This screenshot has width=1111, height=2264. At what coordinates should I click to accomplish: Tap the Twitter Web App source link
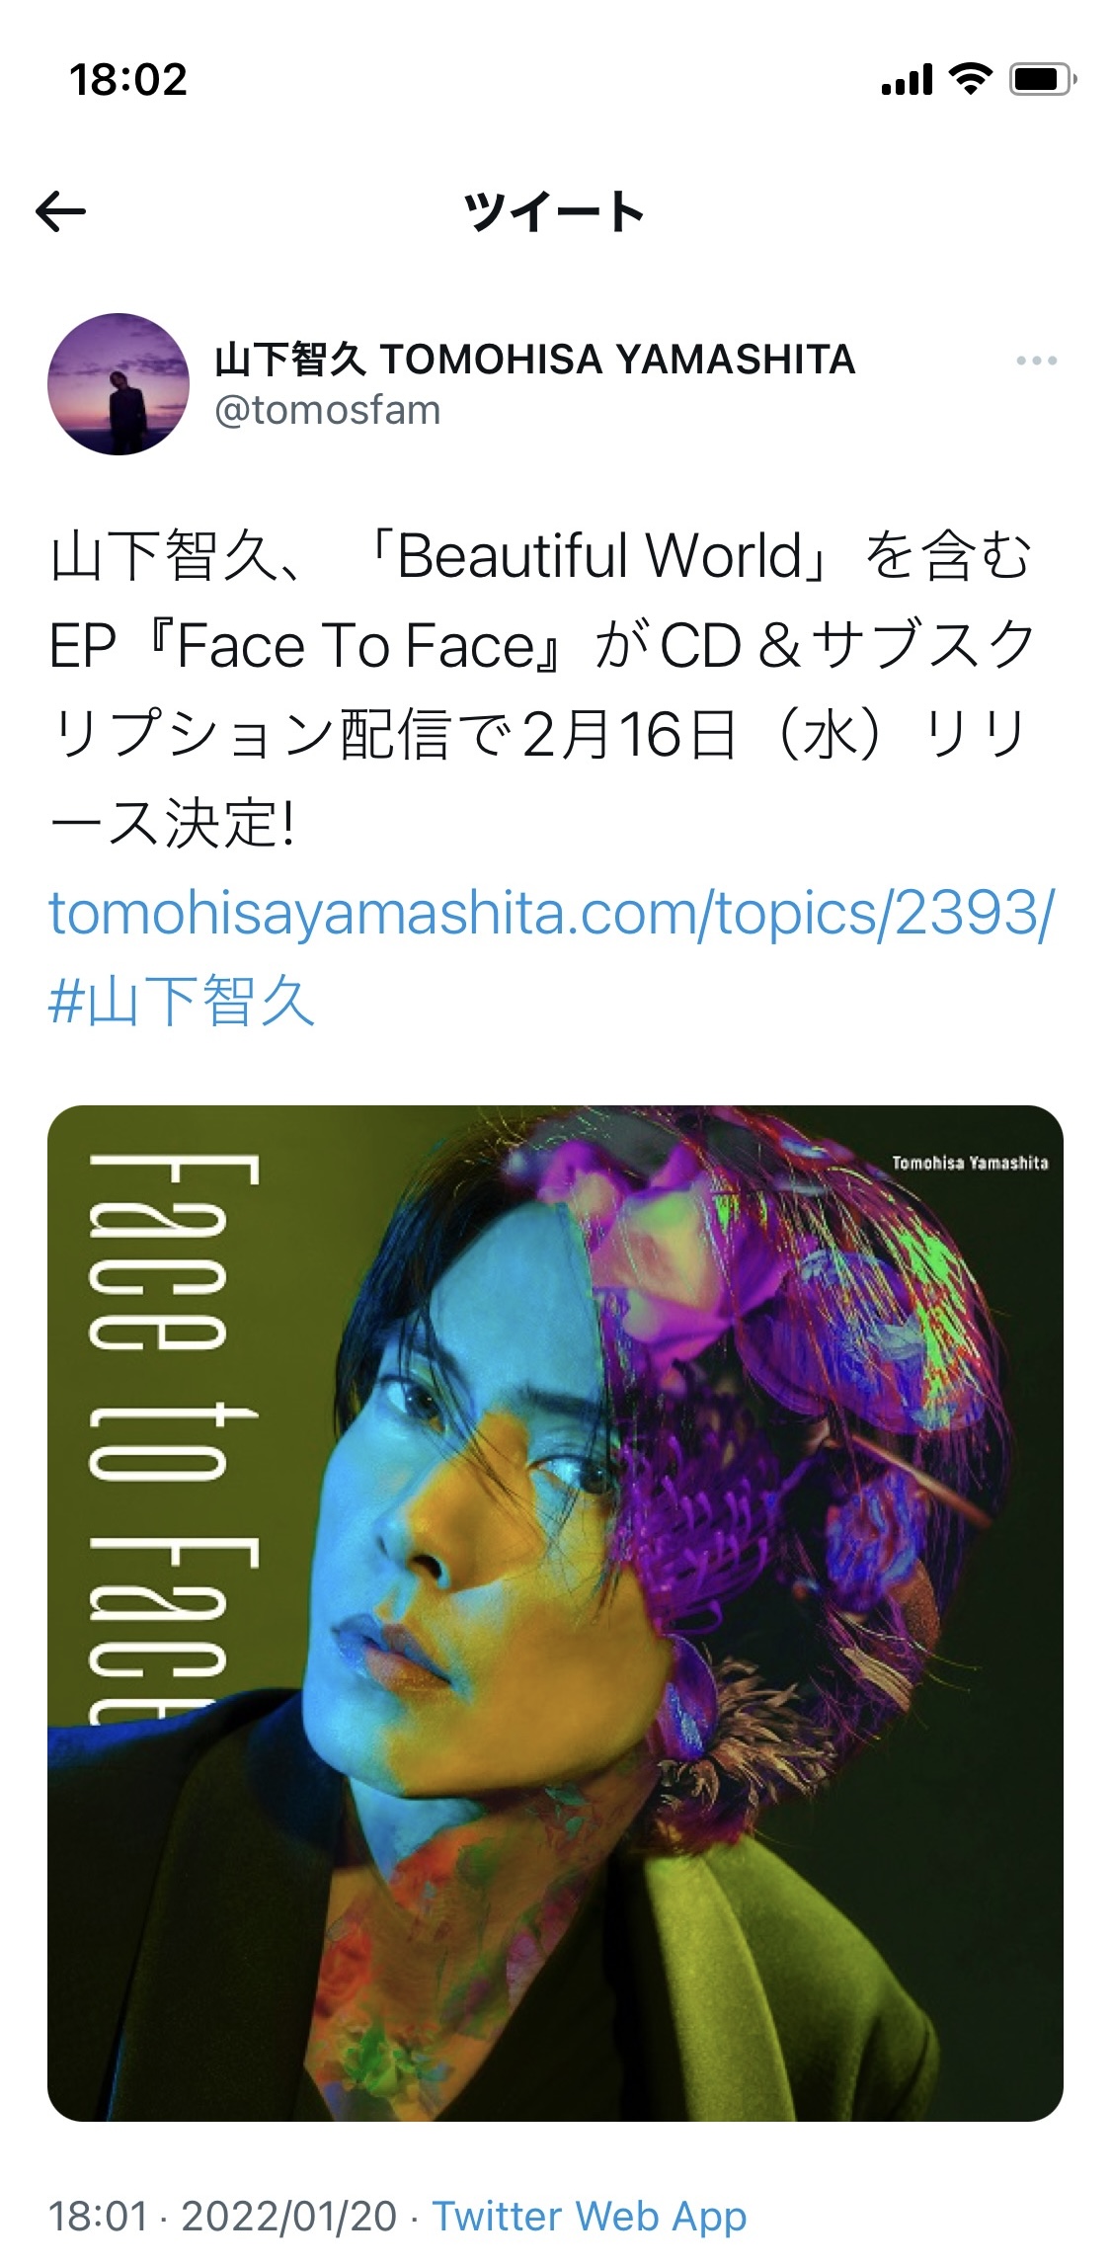coord(590,2216)
